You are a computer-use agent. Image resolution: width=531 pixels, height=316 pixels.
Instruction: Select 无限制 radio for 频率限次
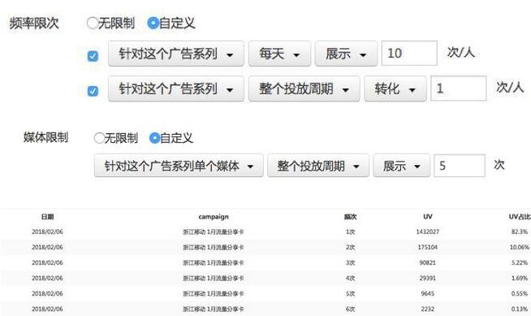pyautogui.click(x=93, y=23)
